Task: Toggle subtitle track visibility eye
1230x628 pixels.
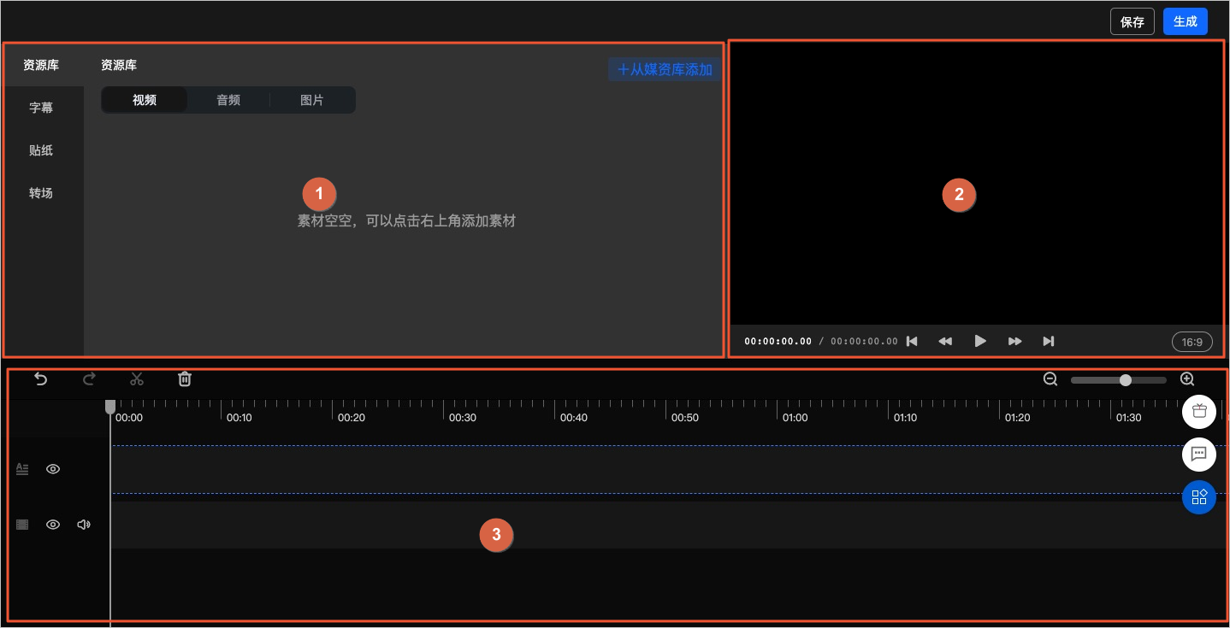Action: 53,469
